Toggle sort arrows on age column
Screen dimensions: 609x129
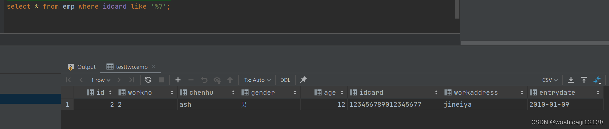pyautogui.click(x=342, y=92)
